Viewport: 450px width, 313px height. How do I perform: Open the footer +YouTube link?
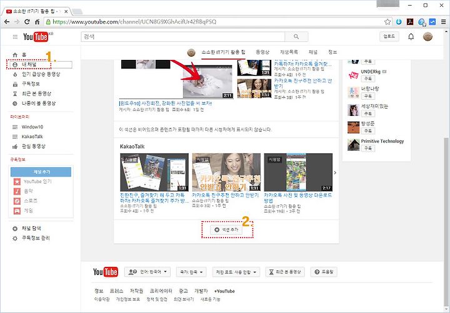224,291
